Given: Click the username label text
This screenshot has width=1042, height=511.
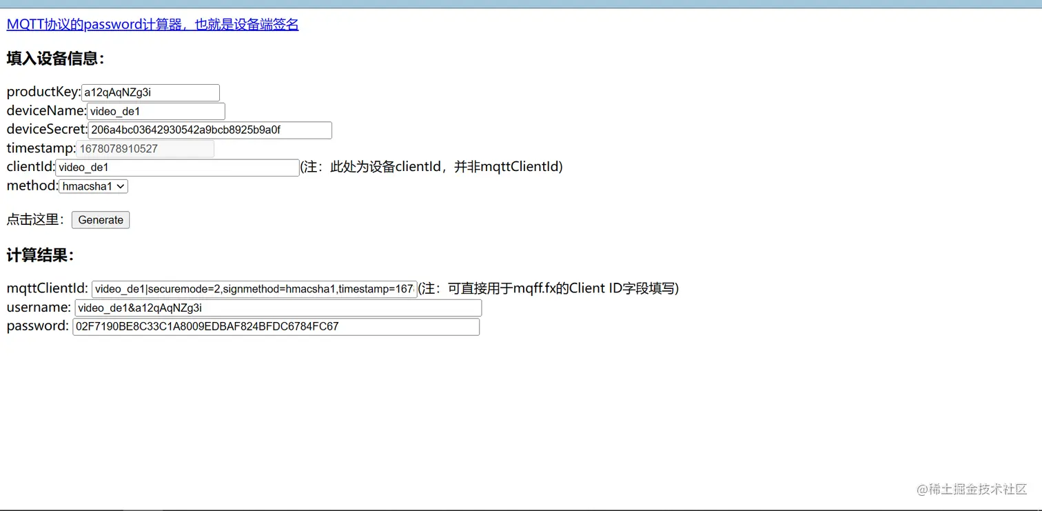Looking at the screenshot, I should 39,308.
